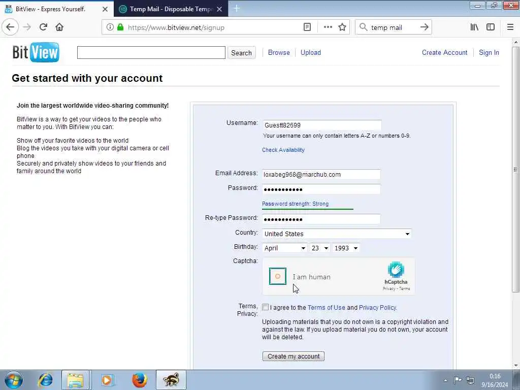Viewport: 520px width, 390px height.
Task: Click Check Availability link
Action: coord(283,150)
